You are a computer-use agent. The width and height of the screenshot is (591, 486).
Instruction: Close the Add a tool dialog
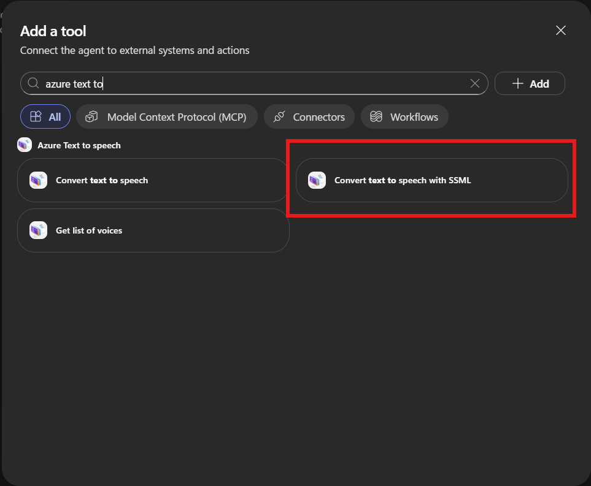[x=560, y=31]
